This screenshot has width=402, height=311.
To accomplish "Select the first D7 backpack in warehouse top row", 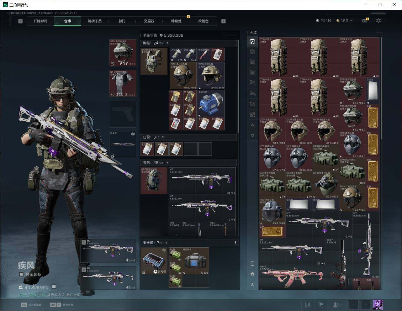I will coord(278,57).
